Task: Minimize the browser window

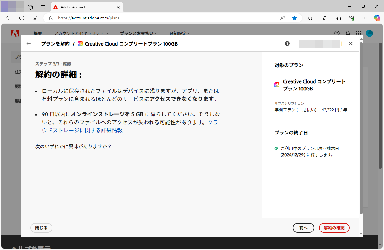Action: pos(350,6)
